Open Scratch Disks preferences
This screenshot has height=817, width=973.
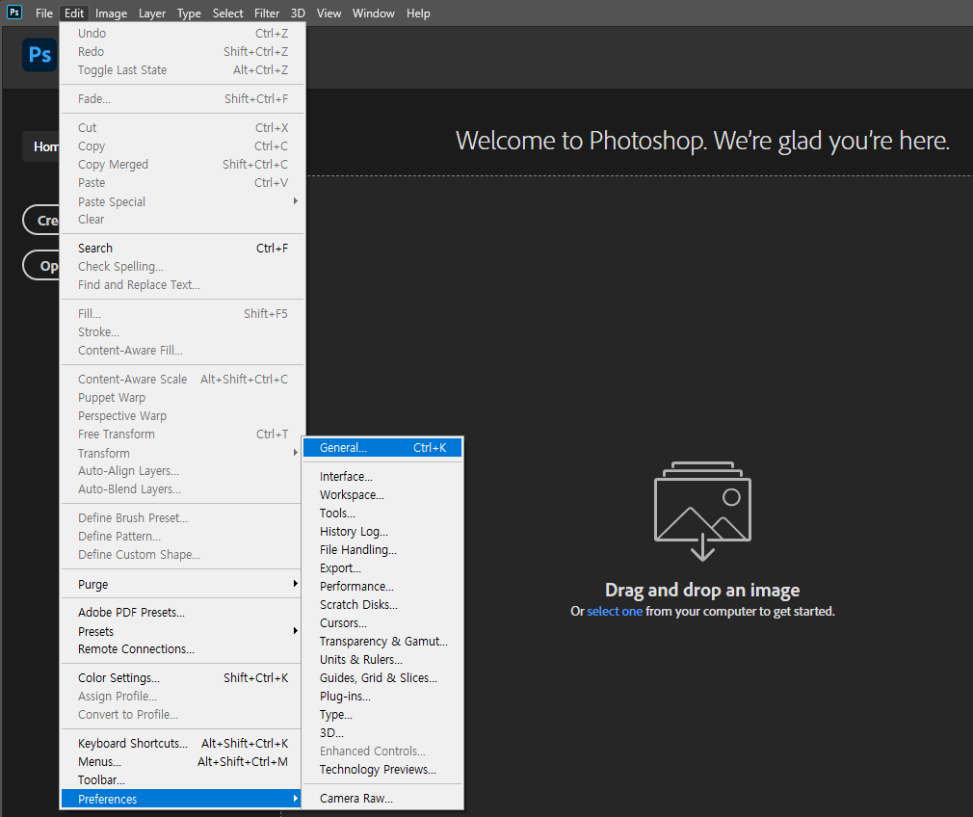[x=382, y=605]
